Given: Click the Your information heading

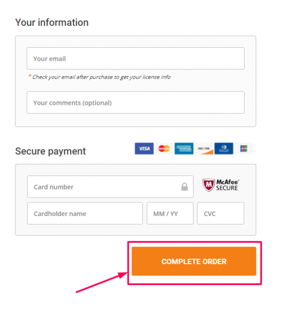Looking at the screenshot, I should 52,22.
